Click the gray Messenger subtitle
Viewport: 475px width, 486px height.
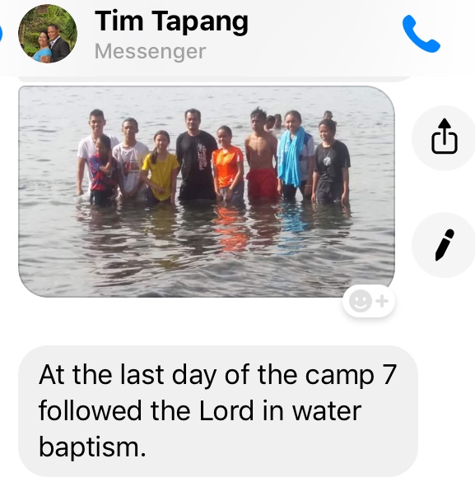pyautogui.click(x=150, y=52)
